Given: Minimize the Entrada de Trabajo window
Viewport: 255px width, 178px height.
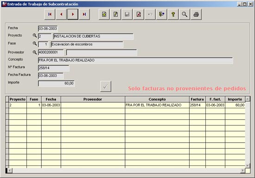Looking at the screenshot, I should coord(239,4).
